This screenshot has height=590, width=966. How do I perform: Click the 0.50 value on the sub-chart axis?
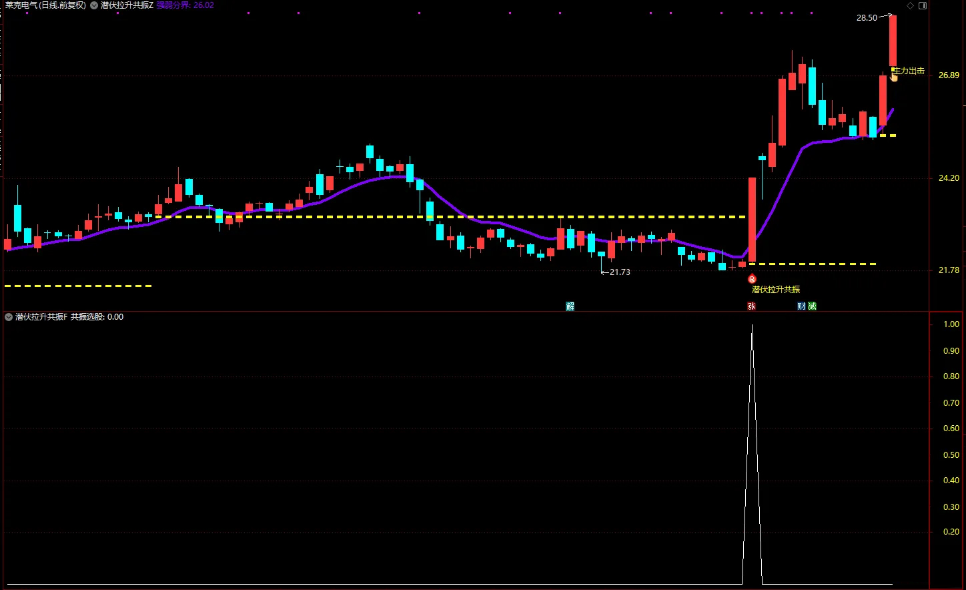[951, 455]
